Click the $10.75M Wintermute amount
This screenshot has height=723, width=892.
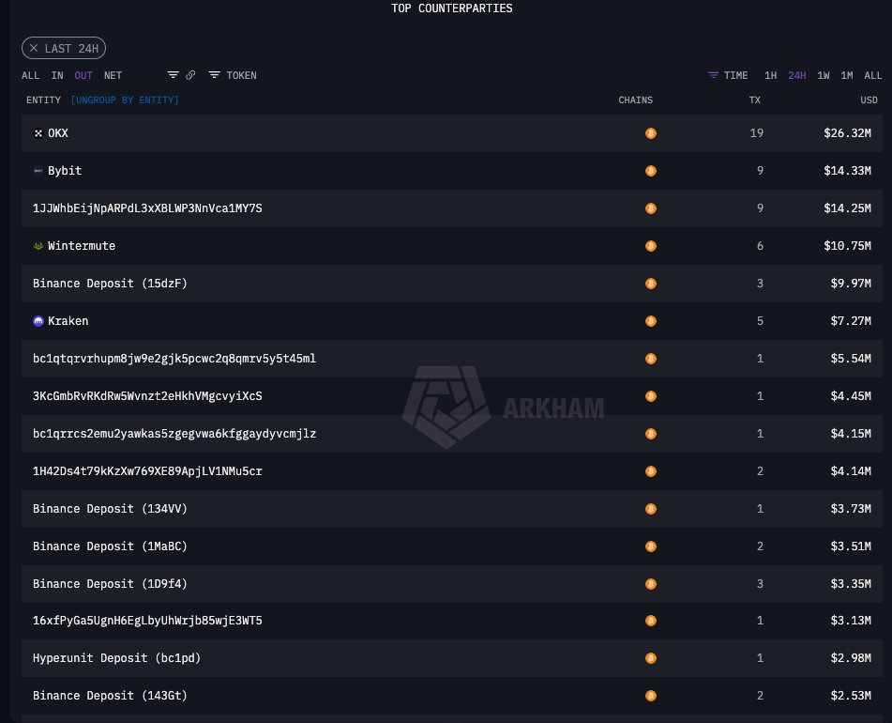coord(847,246)
